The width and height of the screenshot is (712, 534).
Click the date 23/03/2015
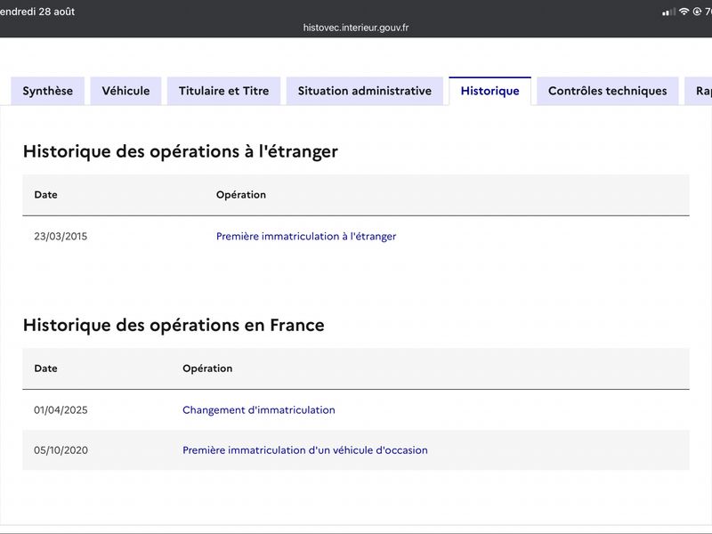[x=61, y=236]
